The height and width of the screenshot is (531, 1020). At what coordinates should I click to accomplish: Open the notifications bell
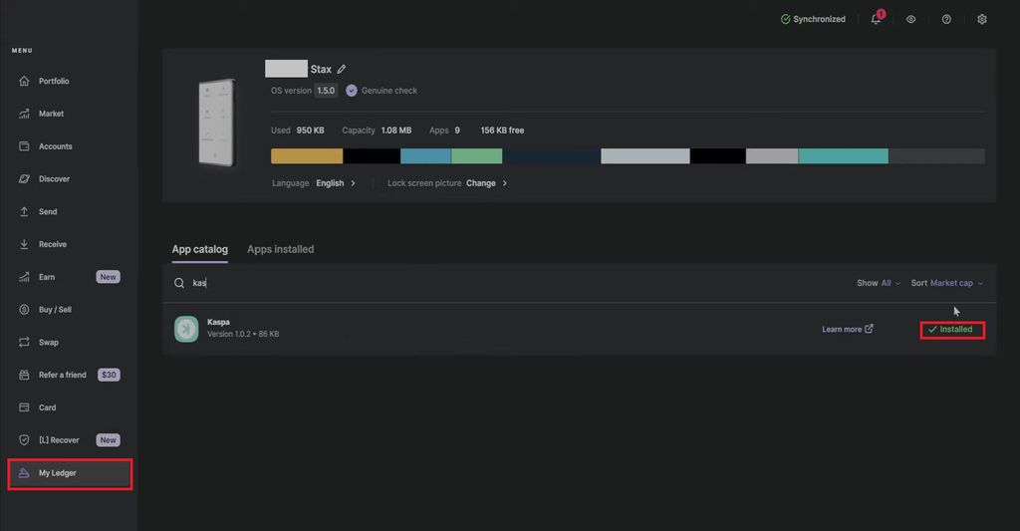(x=877, y=19)
